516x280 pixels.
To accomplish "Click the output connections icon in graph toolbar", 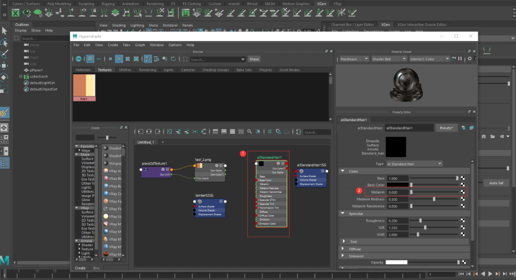I will (x=158, y=132).
